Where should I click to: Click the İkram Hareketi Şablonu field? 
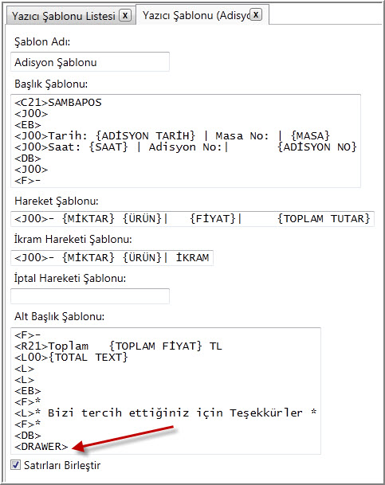[112, 258]
